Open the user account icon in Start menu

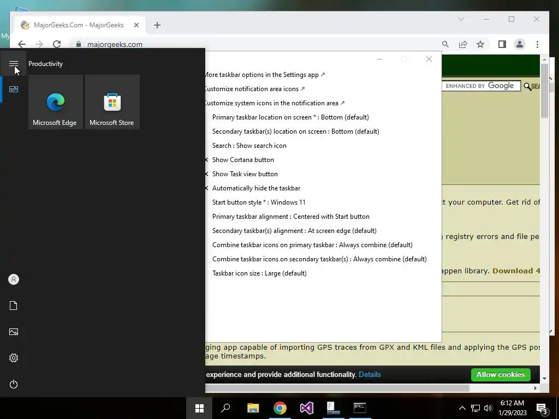14,279
